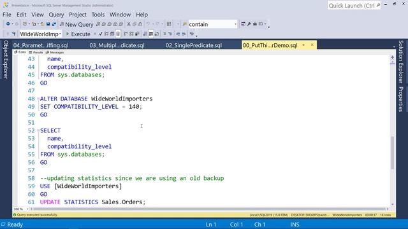Uncomment selected lines icon
This screenshot has width=408, height=229.
170,34
